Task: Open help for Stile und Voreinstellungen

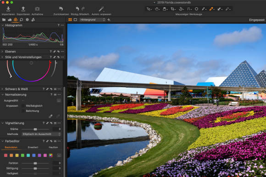Action: pyautogui.click(x=50, y=57)
